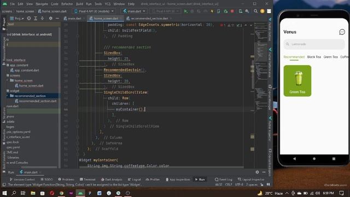Open Event Log
The image size is (350, 197).
(223, 179)
